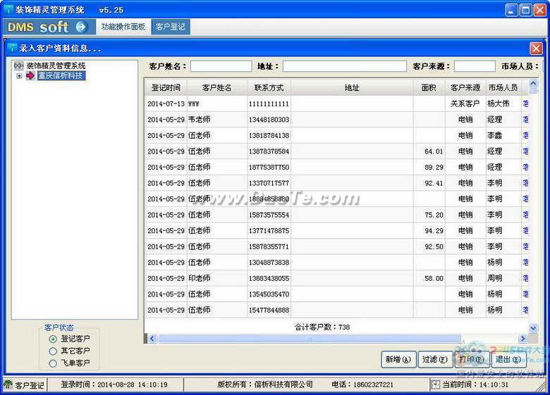Select the 登记客户 radio button

[53, 339]
